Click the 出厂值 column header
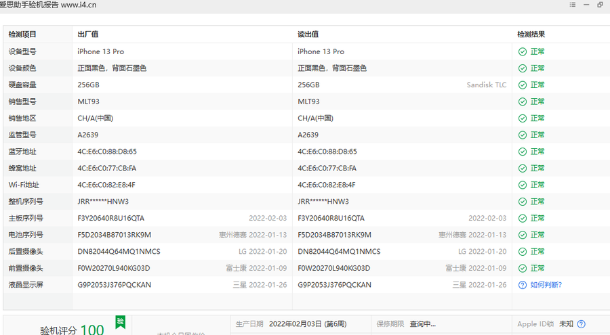Image resolution: width=610 pixels, height=335 pixels. coord(88,35)
